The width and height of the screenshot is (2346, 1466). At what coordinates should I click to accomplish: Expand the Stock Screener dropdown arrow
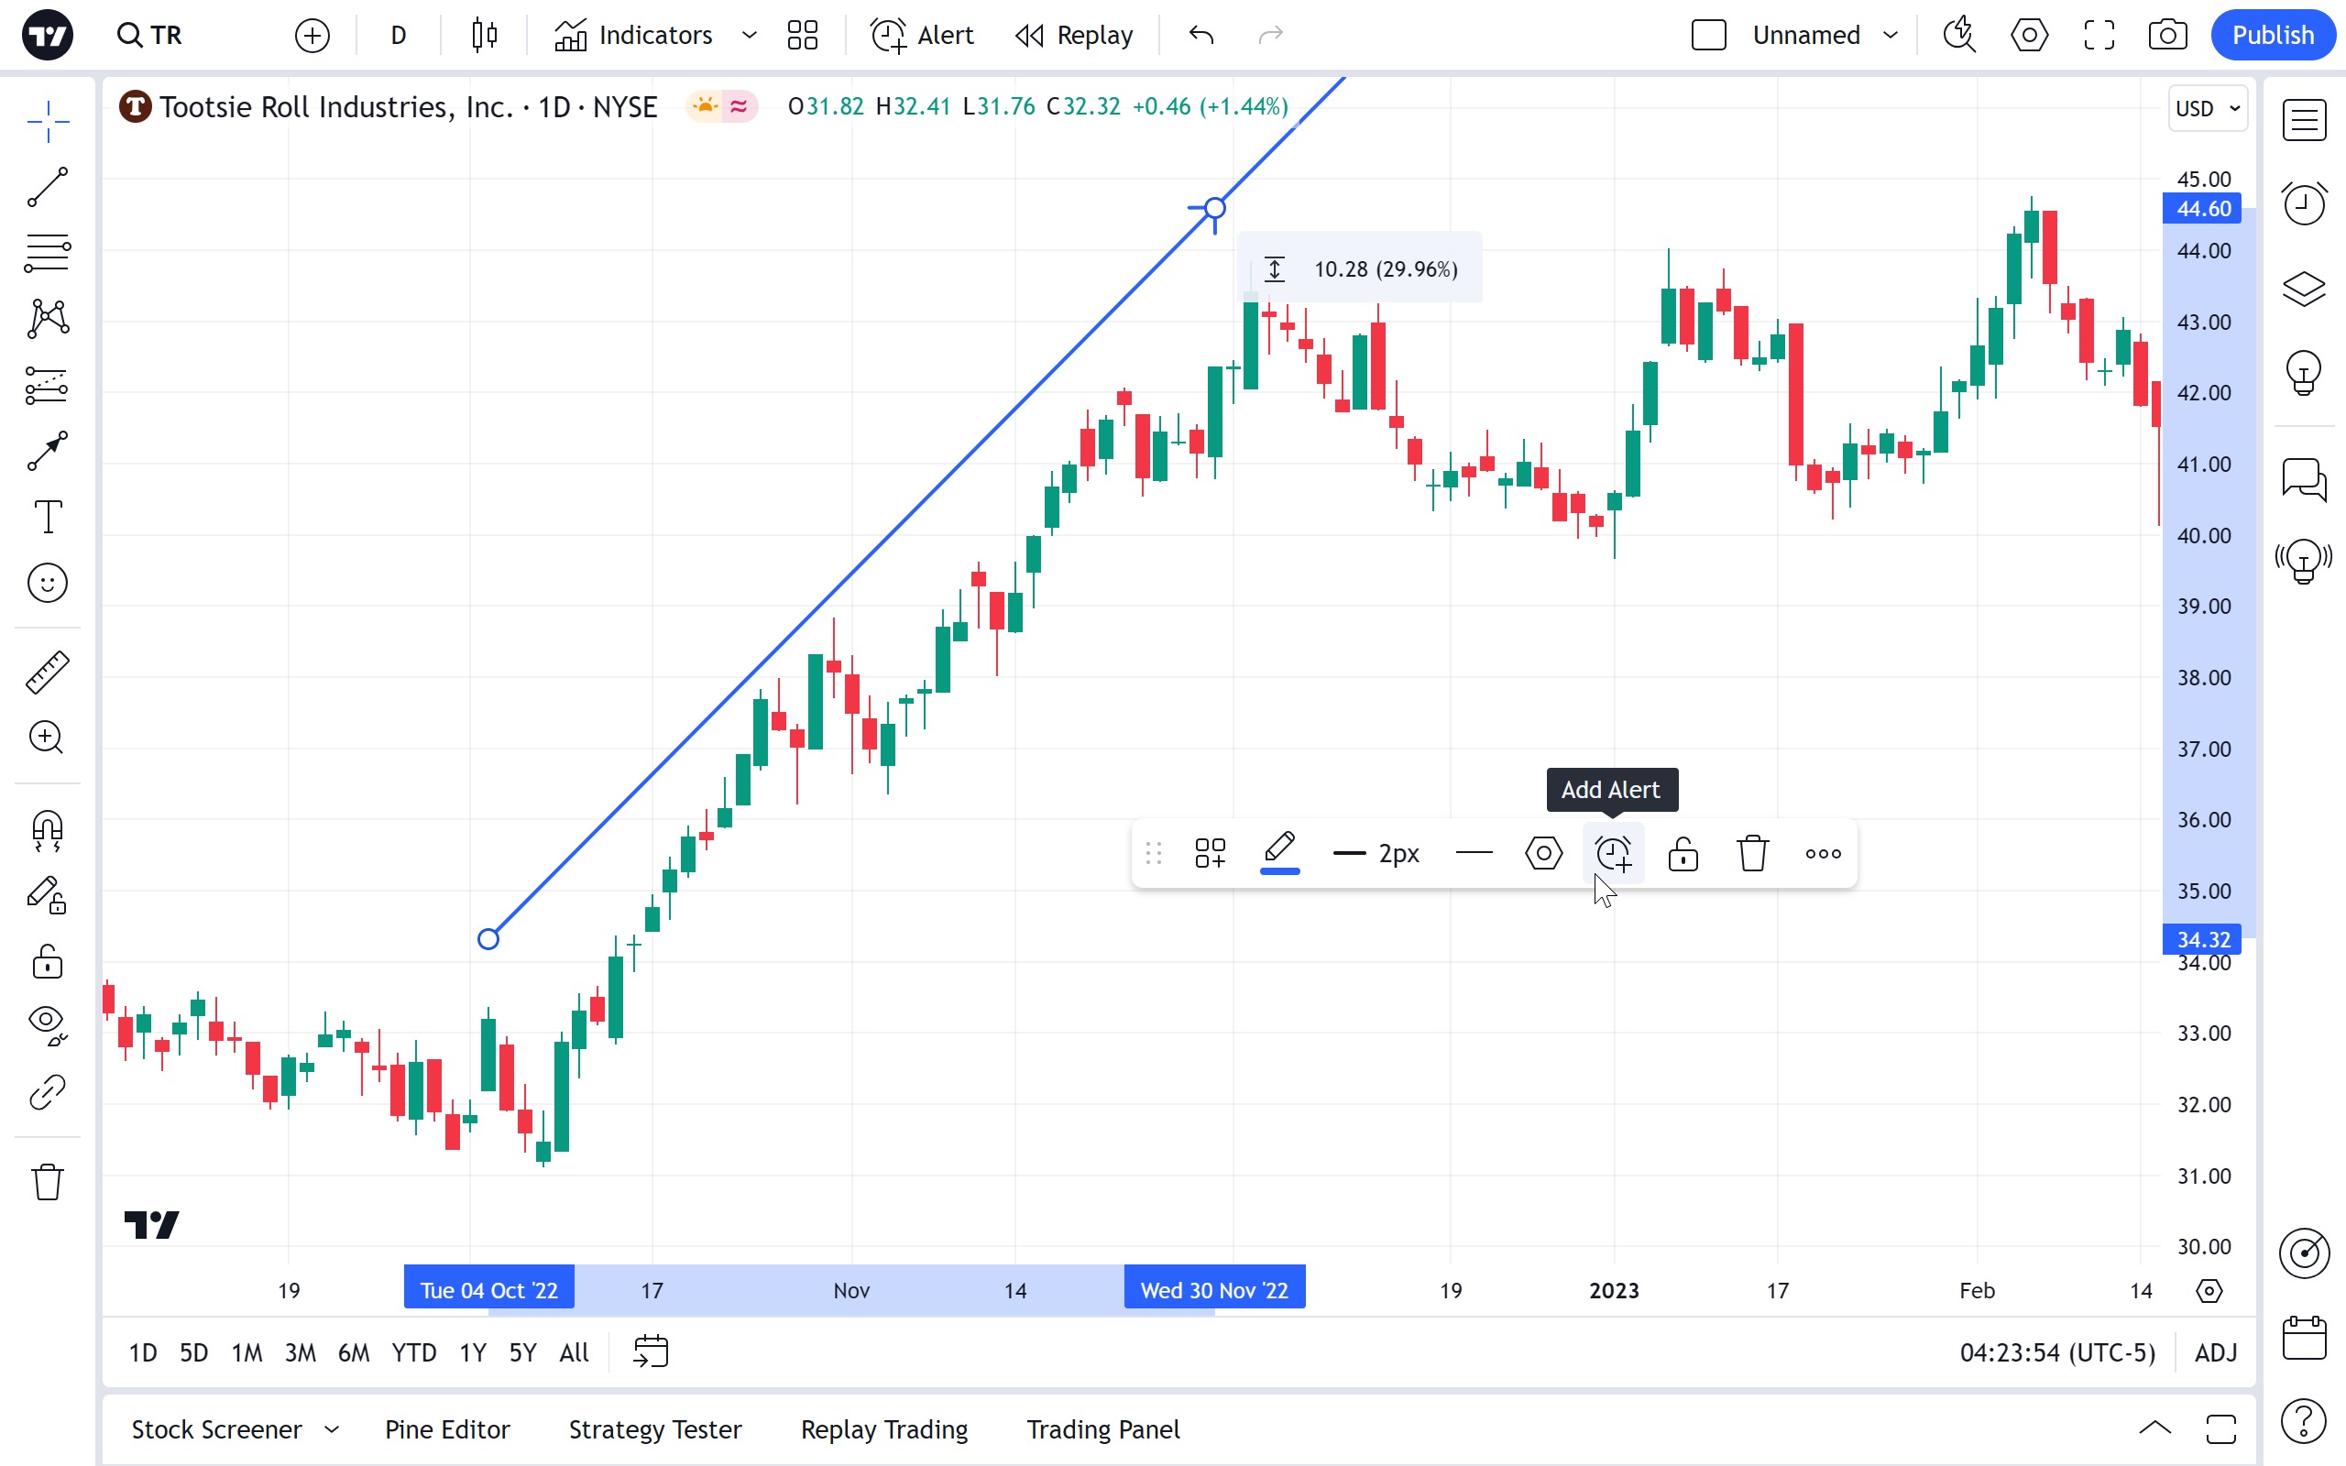click(x=332, y=1429)
